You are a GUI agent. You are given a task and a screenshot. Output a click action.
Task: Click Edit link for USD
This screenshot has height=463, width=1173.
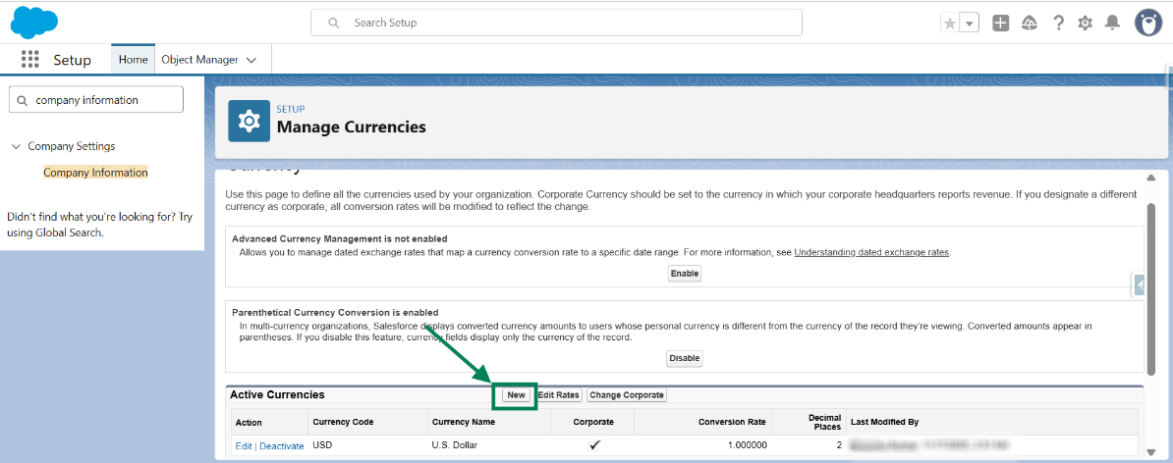click(x=243, y=445)
